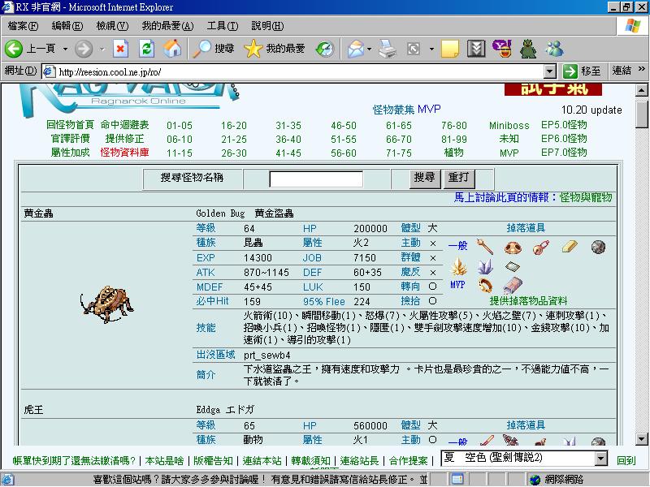Go to the Home page icon
Image resolution: width=650 pixels, height=487 pixels.
[172, 49]
